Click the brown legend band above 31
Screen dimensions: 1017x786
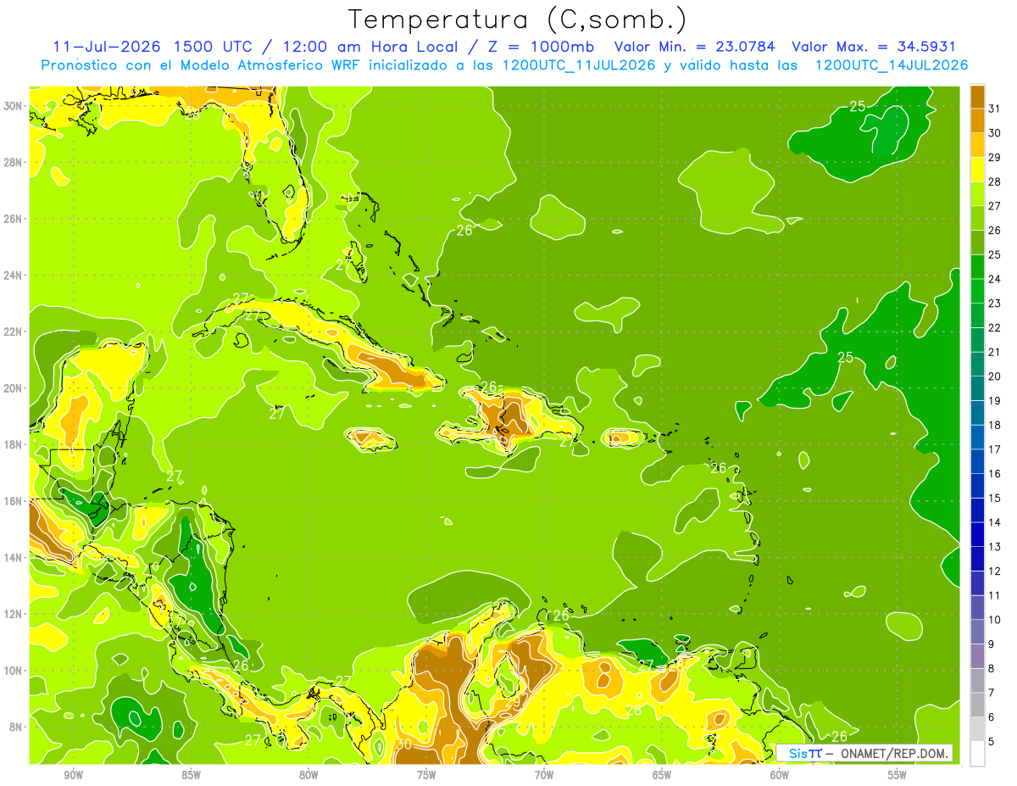tap(977, 96)
